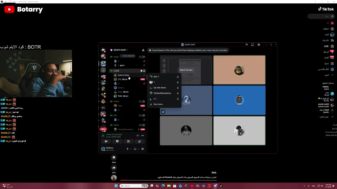The height and width of the screenshot is (189, 337).
Task: Open the Windows Start button
Action: [116, 186]
